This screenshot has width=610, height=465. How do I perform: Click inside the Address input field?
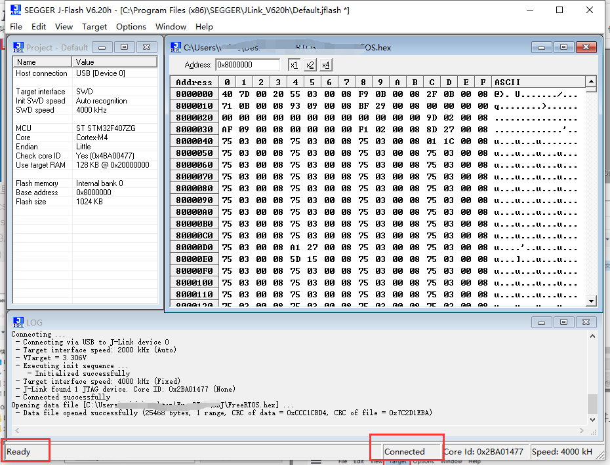(x=249, y=65)
